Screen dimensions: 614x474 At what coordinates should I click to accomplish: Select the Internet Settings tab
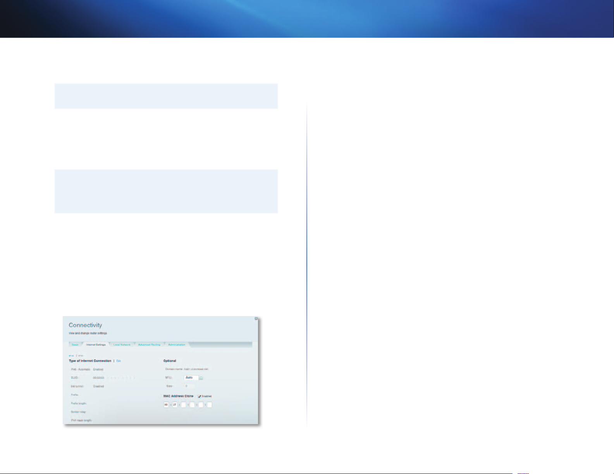[96, 345]
